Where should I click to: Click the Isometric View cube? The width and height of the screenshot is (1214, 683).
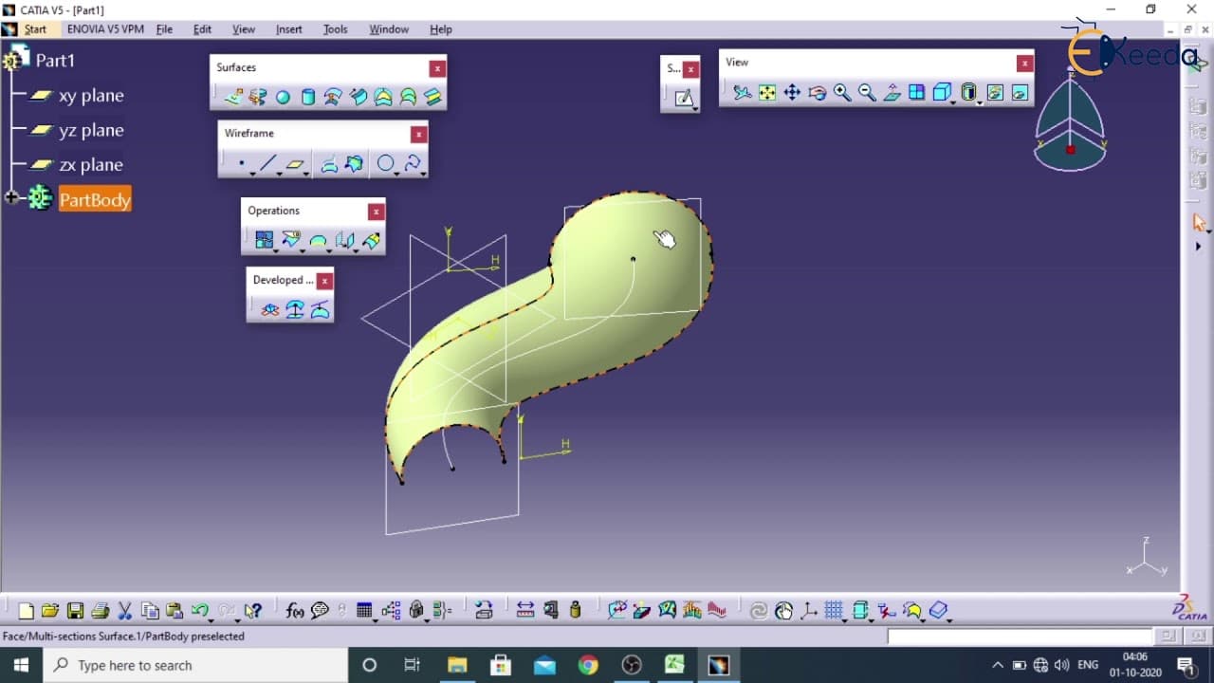[x=941, y=92]
